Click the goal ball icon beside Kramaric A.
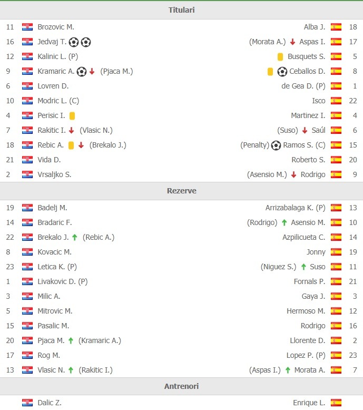Viewport: 363px width, 410px height. point(82,71)
